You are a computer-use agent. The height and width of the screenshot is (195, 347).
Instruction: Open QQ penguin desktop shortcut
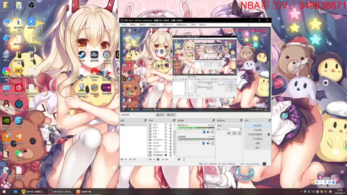point(6,105)
